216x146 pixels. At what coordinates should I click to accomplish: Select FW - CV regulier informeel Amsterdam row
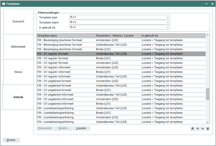point(66,67)
